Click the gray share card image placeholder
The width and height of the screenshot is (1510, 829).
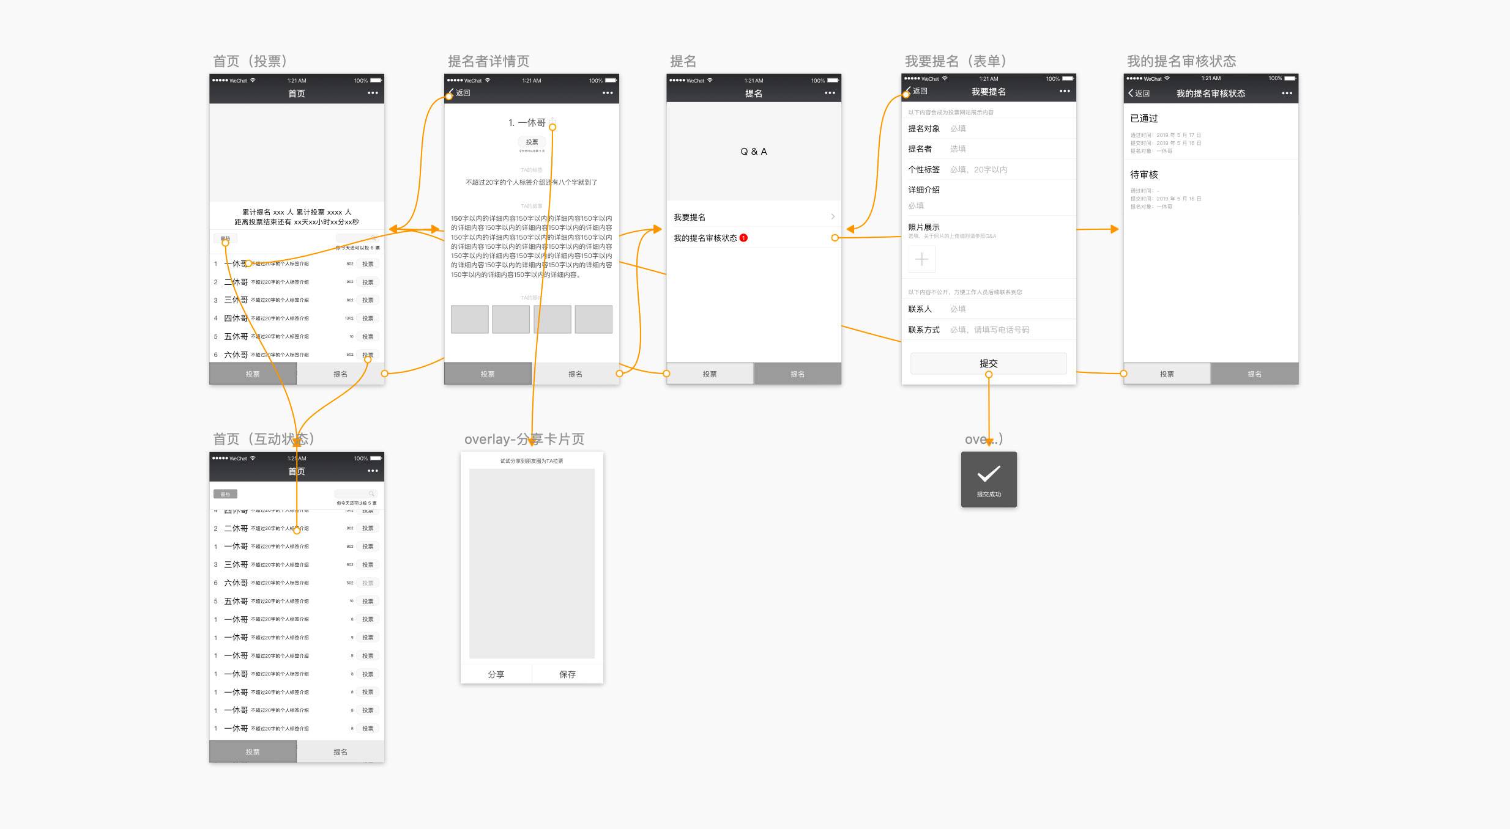click(x=532, y=563)
